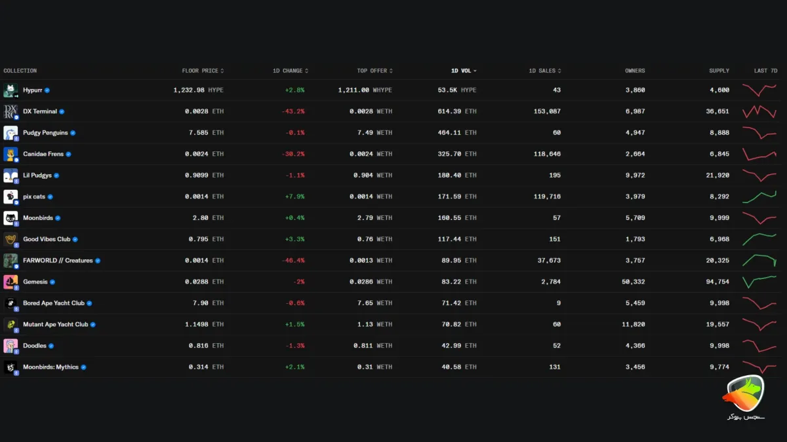This screenshot has width=787, height=442.
Task: Click the Good Vibes Club logo
Action: (x=10, y=239)
